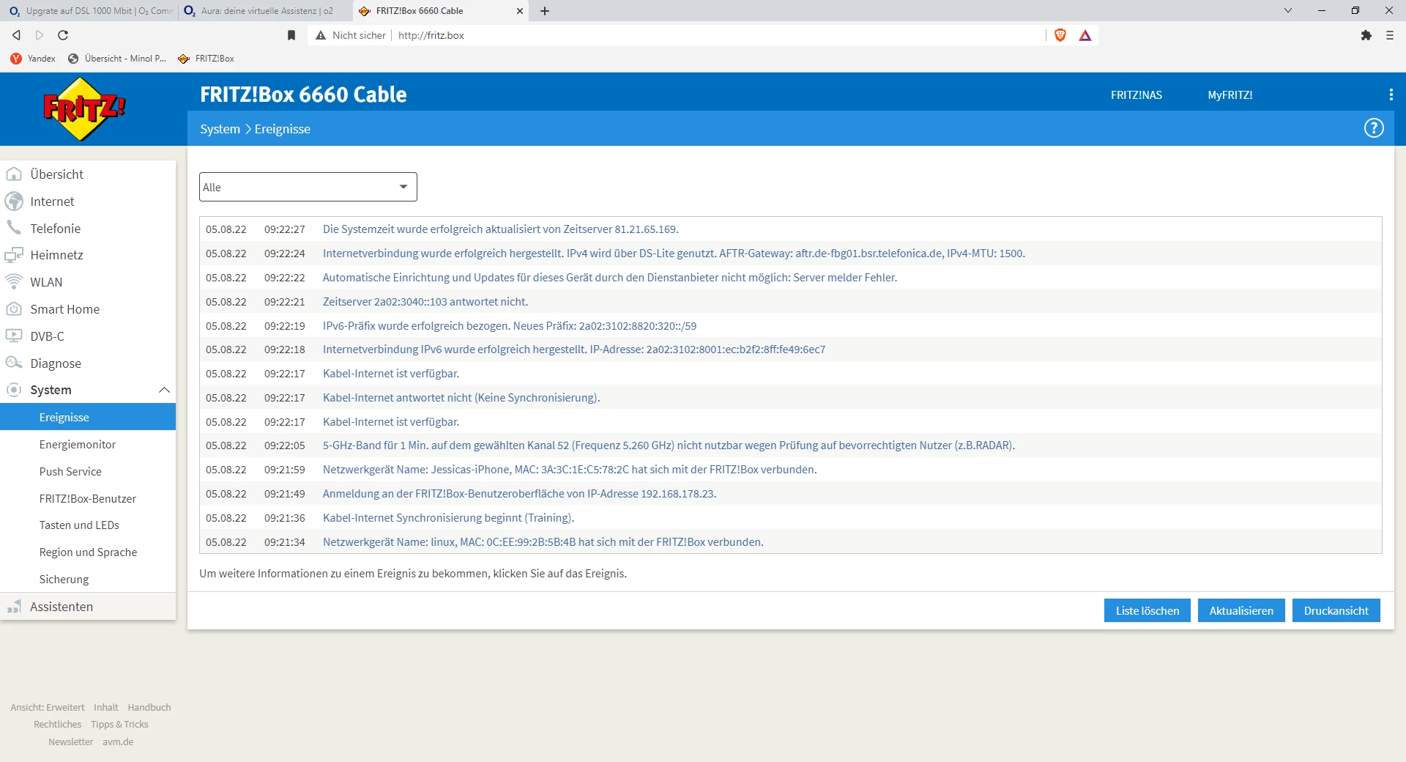Close the FRITZ!Box 6660 Cable tab

pos(520,11)
